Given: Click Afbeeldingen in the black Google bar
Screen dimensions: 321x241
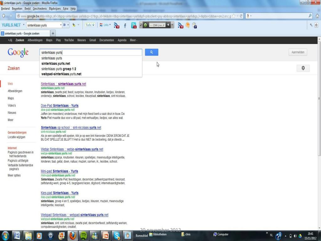Looking at the screenshot, I should pos(35,40).
